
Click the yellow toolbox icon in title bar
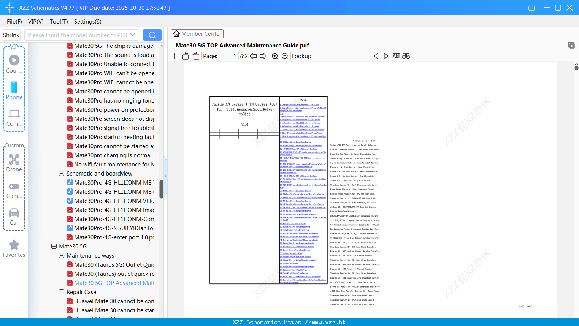point(531,8)
